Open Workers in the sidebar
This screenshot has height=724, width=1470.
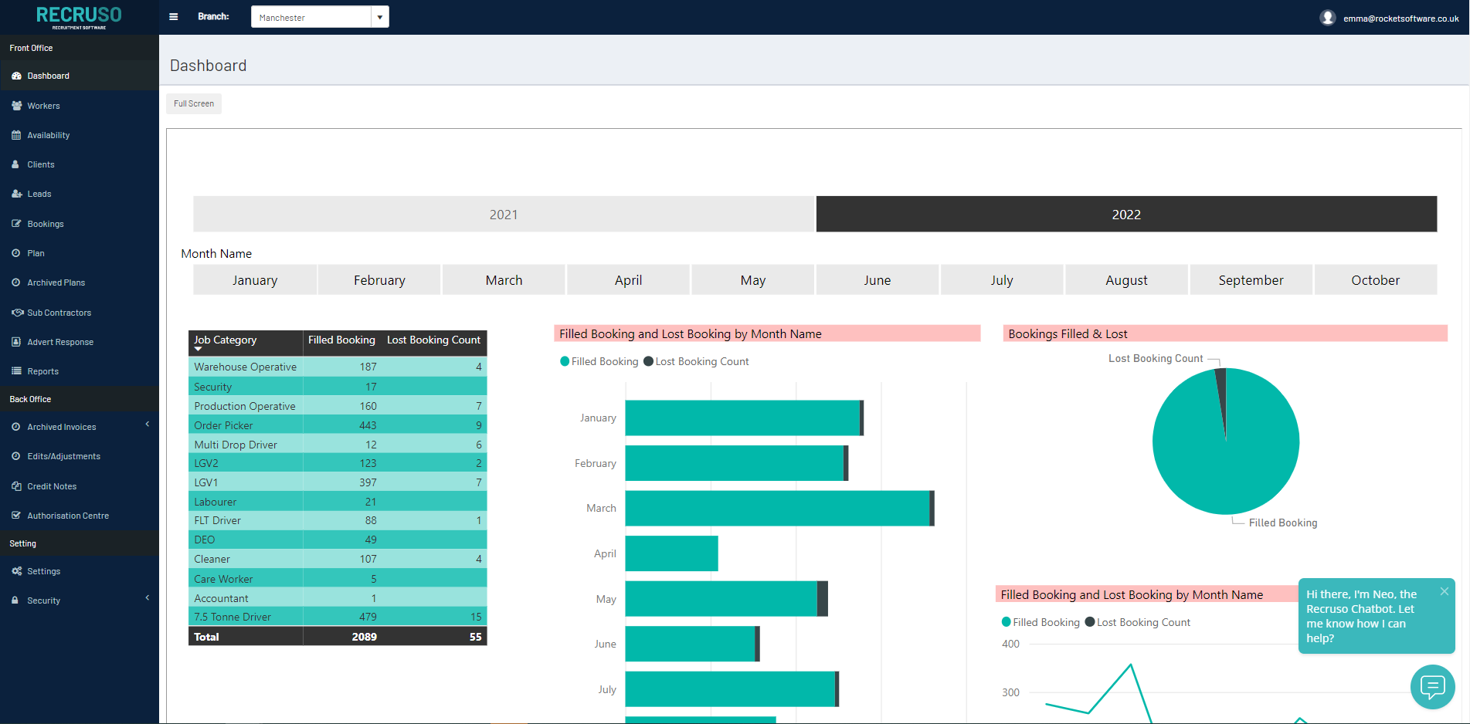pos(43,106)
